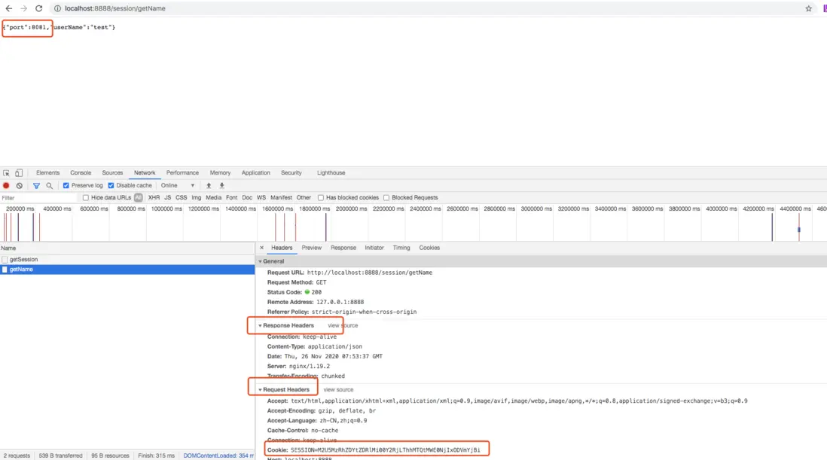827x460 pixels.
Task: Click the browser address bar URL
Action: pos(115,8)
